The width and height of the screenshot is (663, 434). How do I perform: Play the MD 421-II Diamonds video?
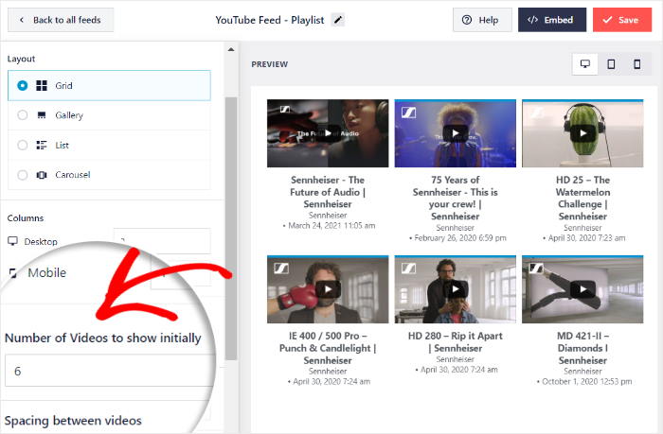click(x=582, y=289)
